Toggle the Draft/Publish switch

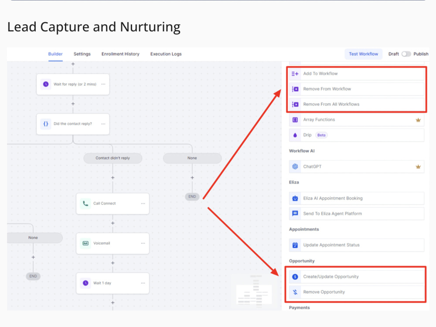(406, 54)
